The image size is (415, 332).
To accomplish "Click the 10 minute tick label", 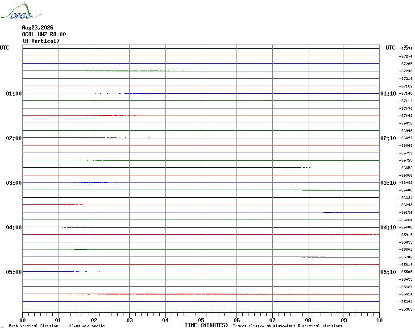I will 380,320.
